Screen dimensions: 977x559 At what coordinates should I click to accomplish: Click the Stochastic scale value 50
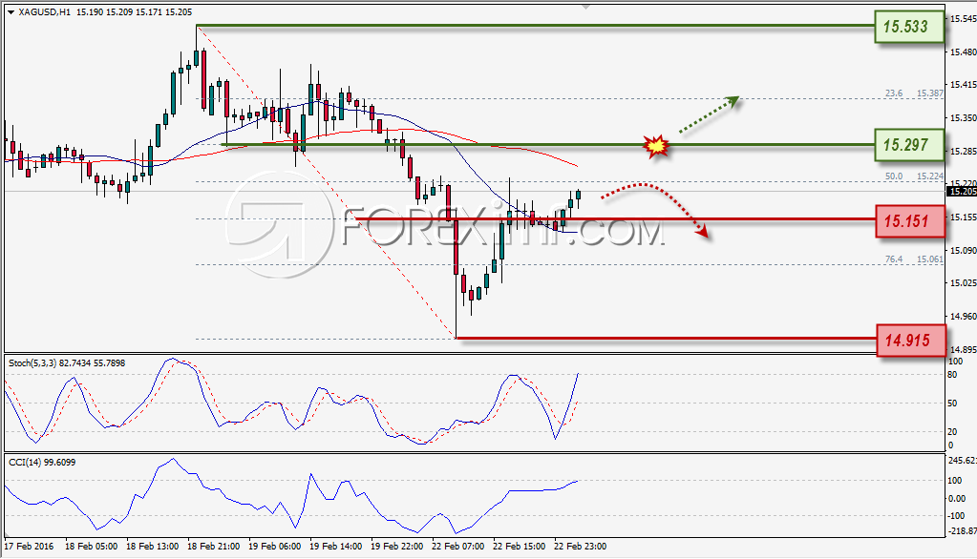coord(952,404)
